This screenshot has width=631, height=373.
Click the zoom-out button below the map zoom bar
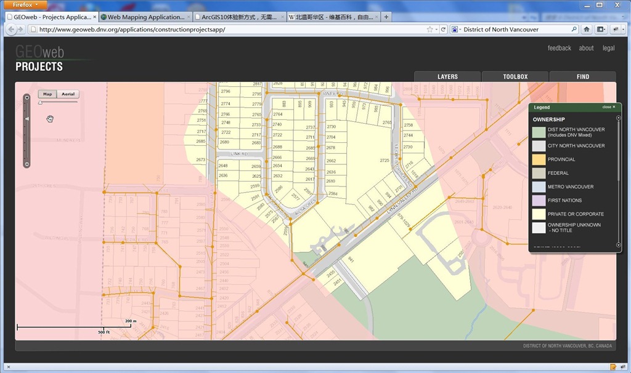[x=26, y=164]
